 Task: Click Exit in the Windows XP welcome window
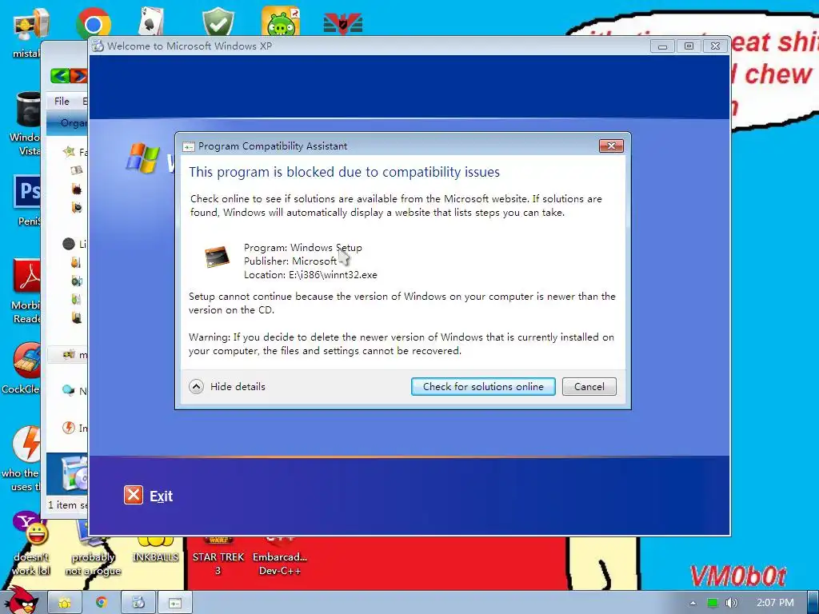[161, 496]
